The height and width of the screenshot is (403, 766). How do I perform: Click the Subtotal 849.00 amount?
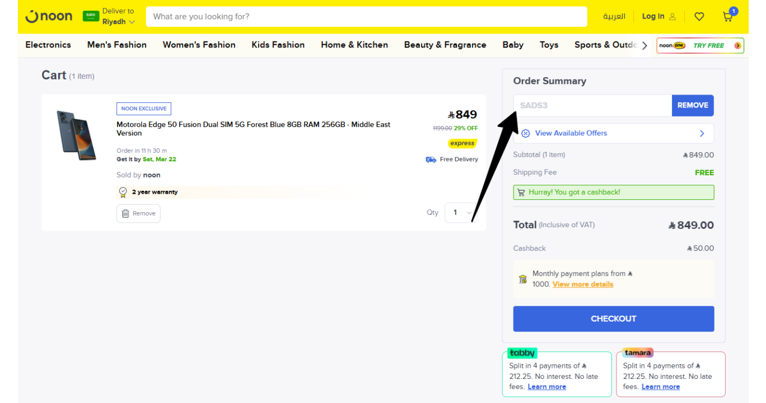699,155
